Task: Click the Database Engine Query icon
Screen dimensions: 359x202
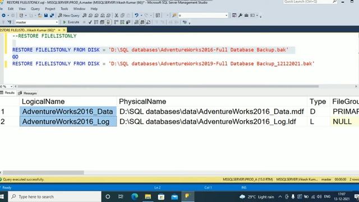Action: [x=85, y=15]
